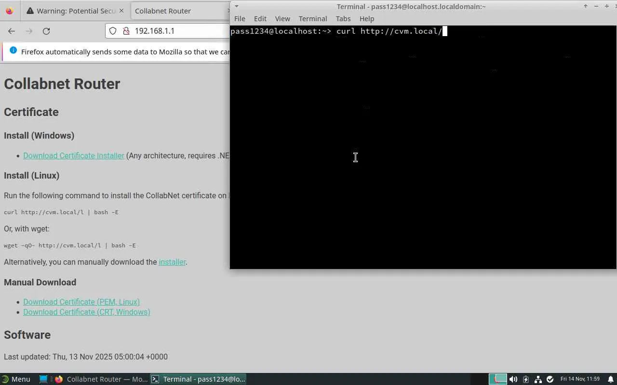Open the Terminal View menu
617x385 pixels.
click(282, 19)
